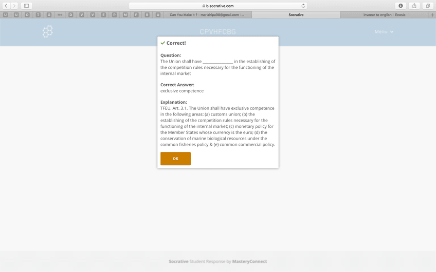Open the pinned tab labeled G
This screenshot has width=436, height=272.
coord(49,15)
